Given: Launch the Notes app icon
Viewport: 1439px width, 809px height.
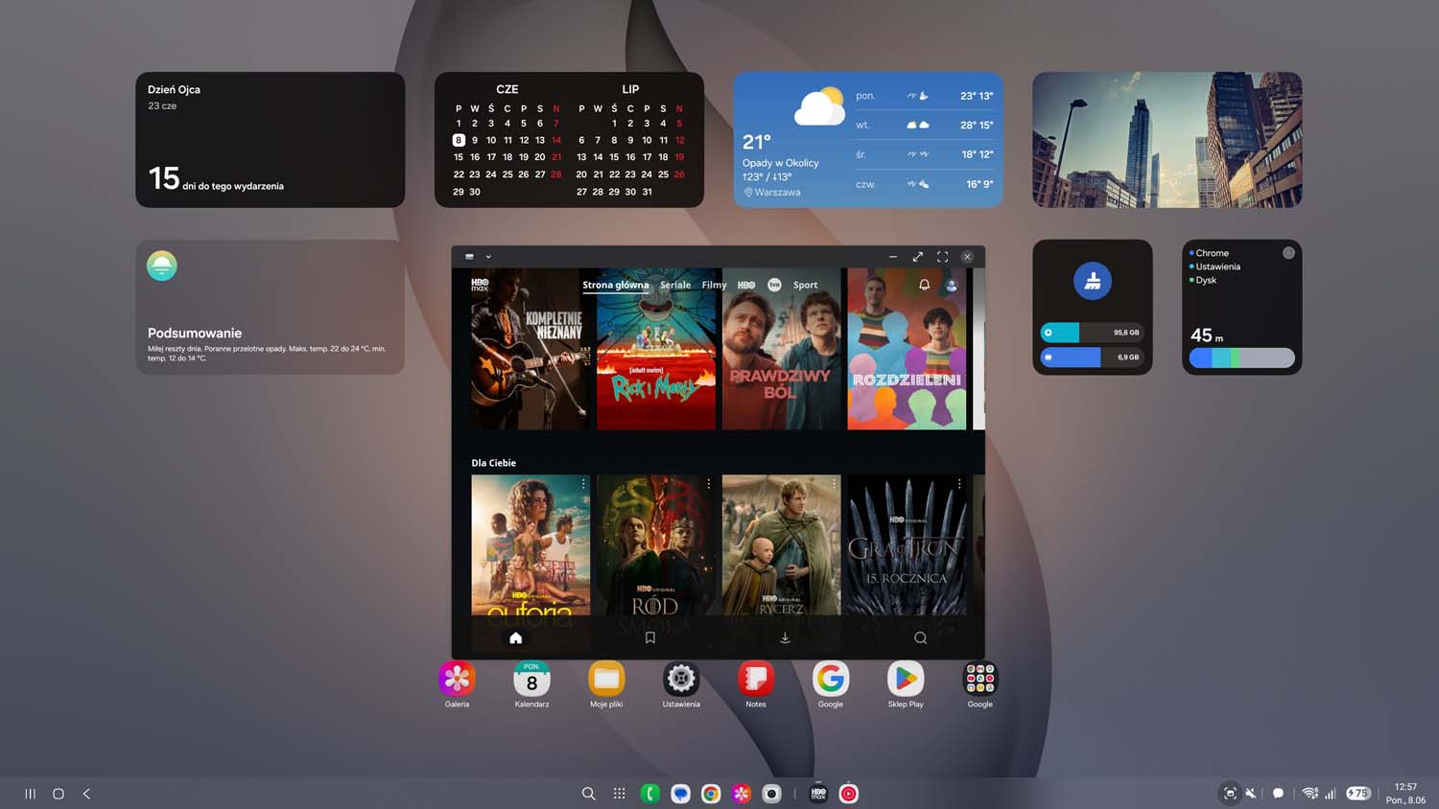Looking at the screenshot, I should 756,679.
